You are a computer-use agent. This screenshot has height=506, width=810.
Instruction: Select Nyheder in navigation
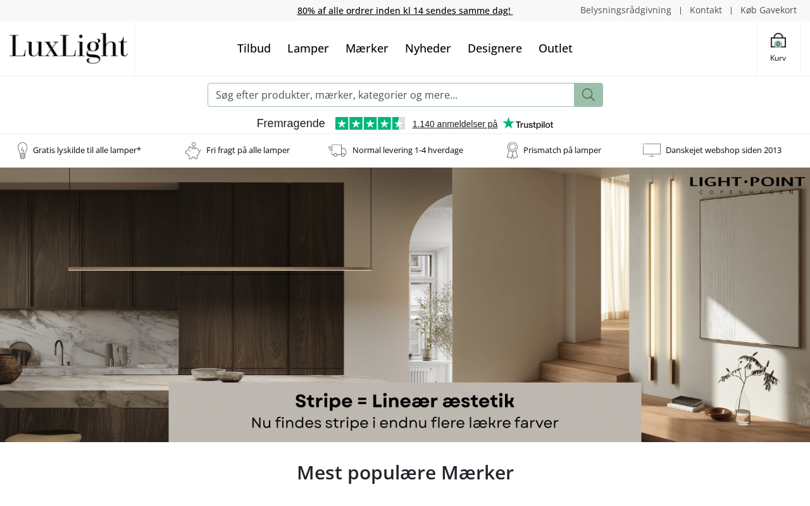click(428, 48)
